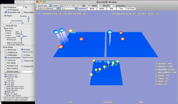Screen dimensions: 178x104
Task: Click the A: Alpha 8..12Hz band label
Action: pos(162,75)
